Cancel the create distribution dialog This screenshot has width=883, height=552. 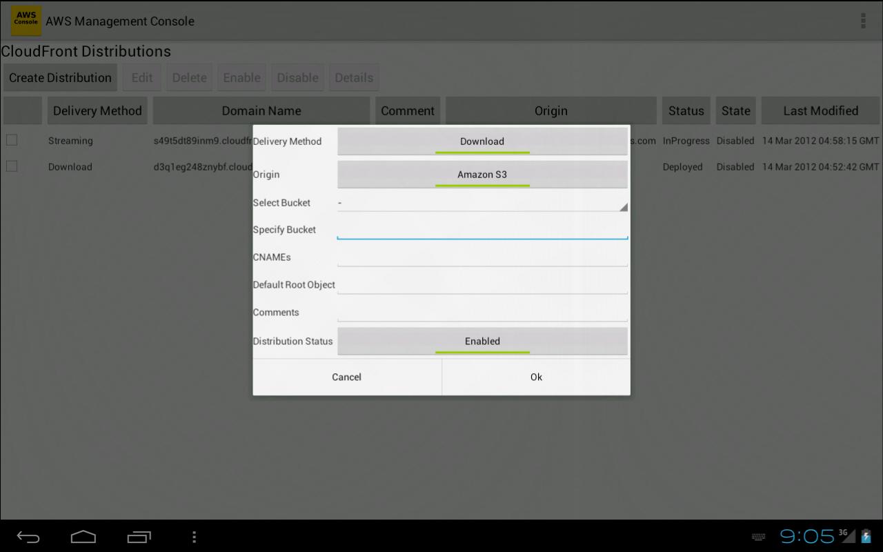click(347, 377)
